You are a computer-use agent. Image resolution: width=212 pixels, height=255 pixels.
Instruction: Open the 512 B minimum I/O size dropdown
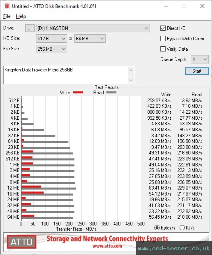coord(52,39)
